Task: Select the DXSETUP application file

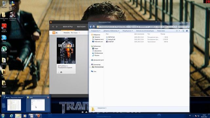Action: (110, 42)
